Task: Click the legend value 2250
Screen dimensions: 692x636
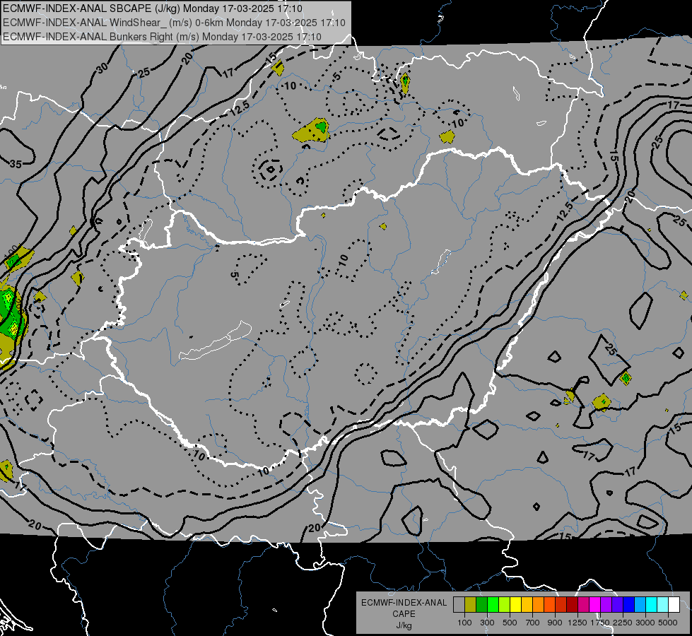Action: coord(622,623)
